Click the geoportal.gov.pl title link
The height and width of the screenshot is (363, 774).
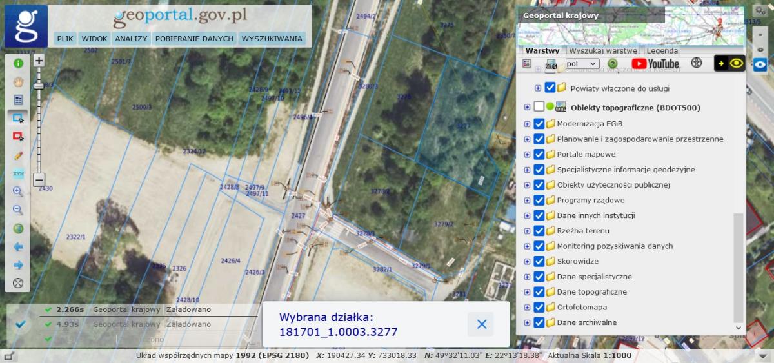click(181, 17)
